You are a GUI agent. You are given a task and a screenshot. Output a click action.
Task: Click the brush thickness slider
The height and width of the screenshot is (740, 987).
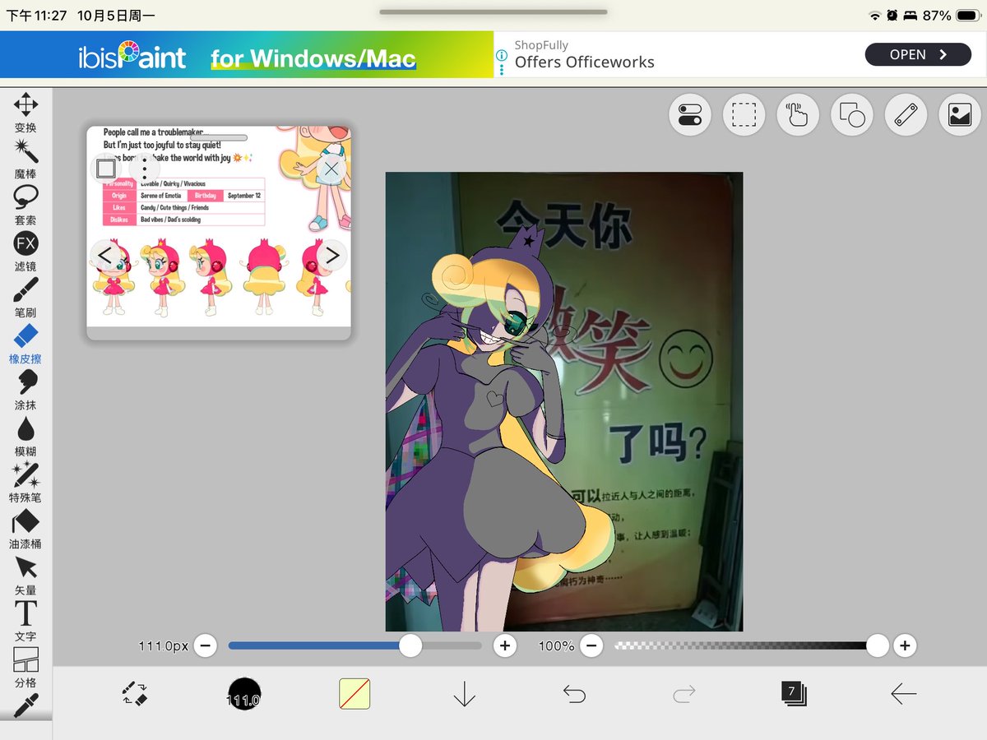(x=355, y=646)
